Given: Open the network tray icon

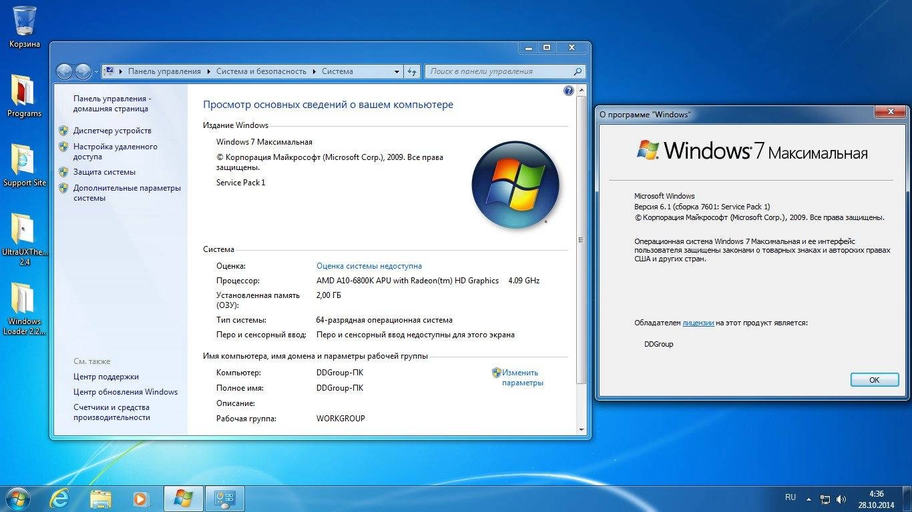Looking at the screenshot, I should click(x=825, y=499).
